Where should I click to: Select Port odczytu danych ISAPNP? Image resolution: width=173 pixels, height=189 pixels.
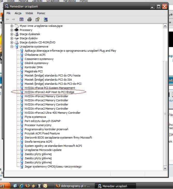(42, 121)
